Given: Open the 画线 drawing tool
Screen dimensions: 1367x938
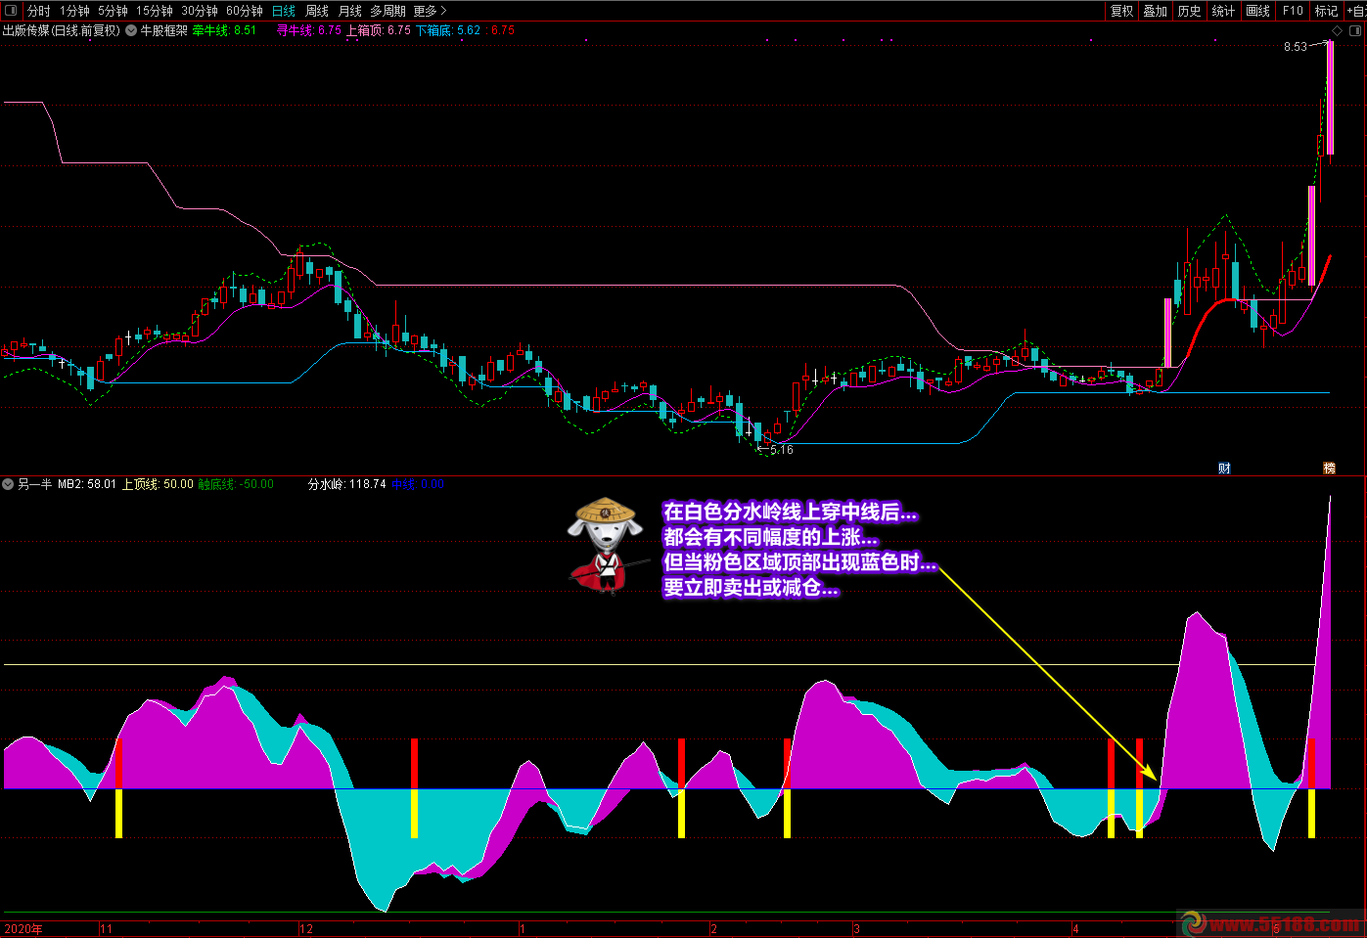Looking at the screenshot, I should 1257,11.
